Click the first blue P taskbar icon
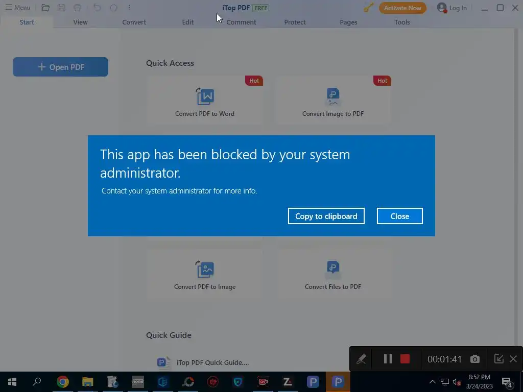This screenshot has height=392, width=523. click(313, 382)
